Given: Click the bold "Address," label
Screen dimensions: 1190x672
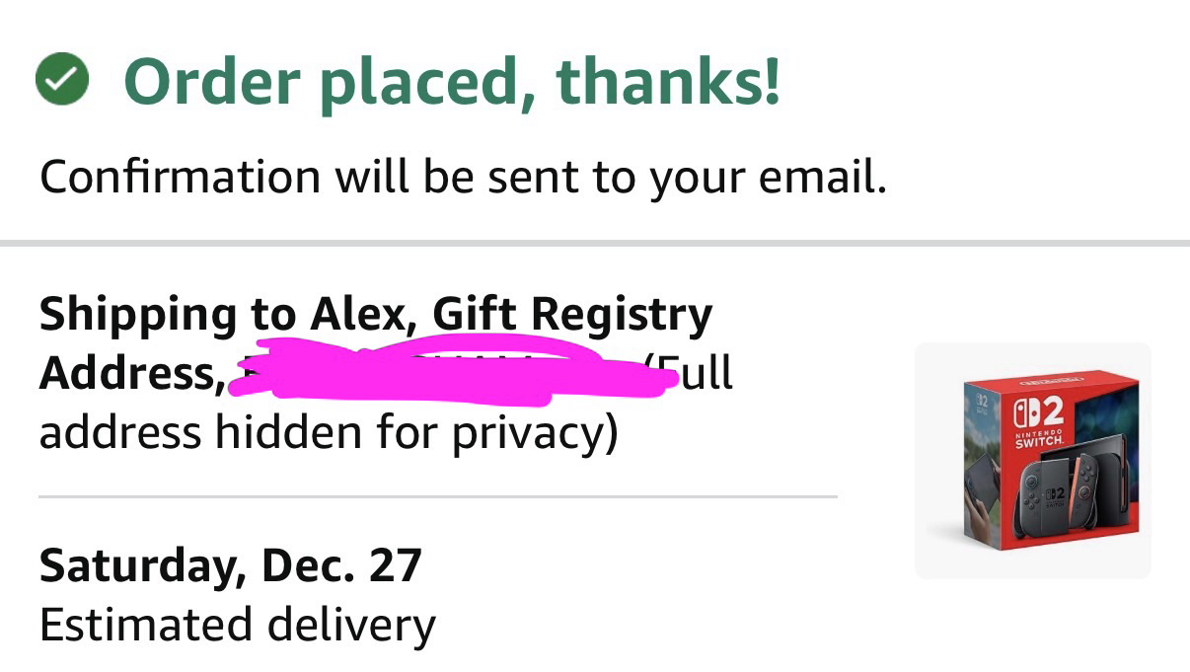Looking at the screenshot, I should 131,374.
